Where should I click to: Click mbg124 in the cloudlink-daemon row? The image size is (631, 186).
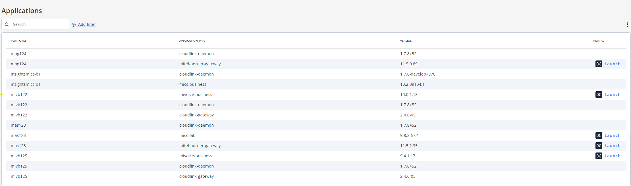tap(18, 54)
